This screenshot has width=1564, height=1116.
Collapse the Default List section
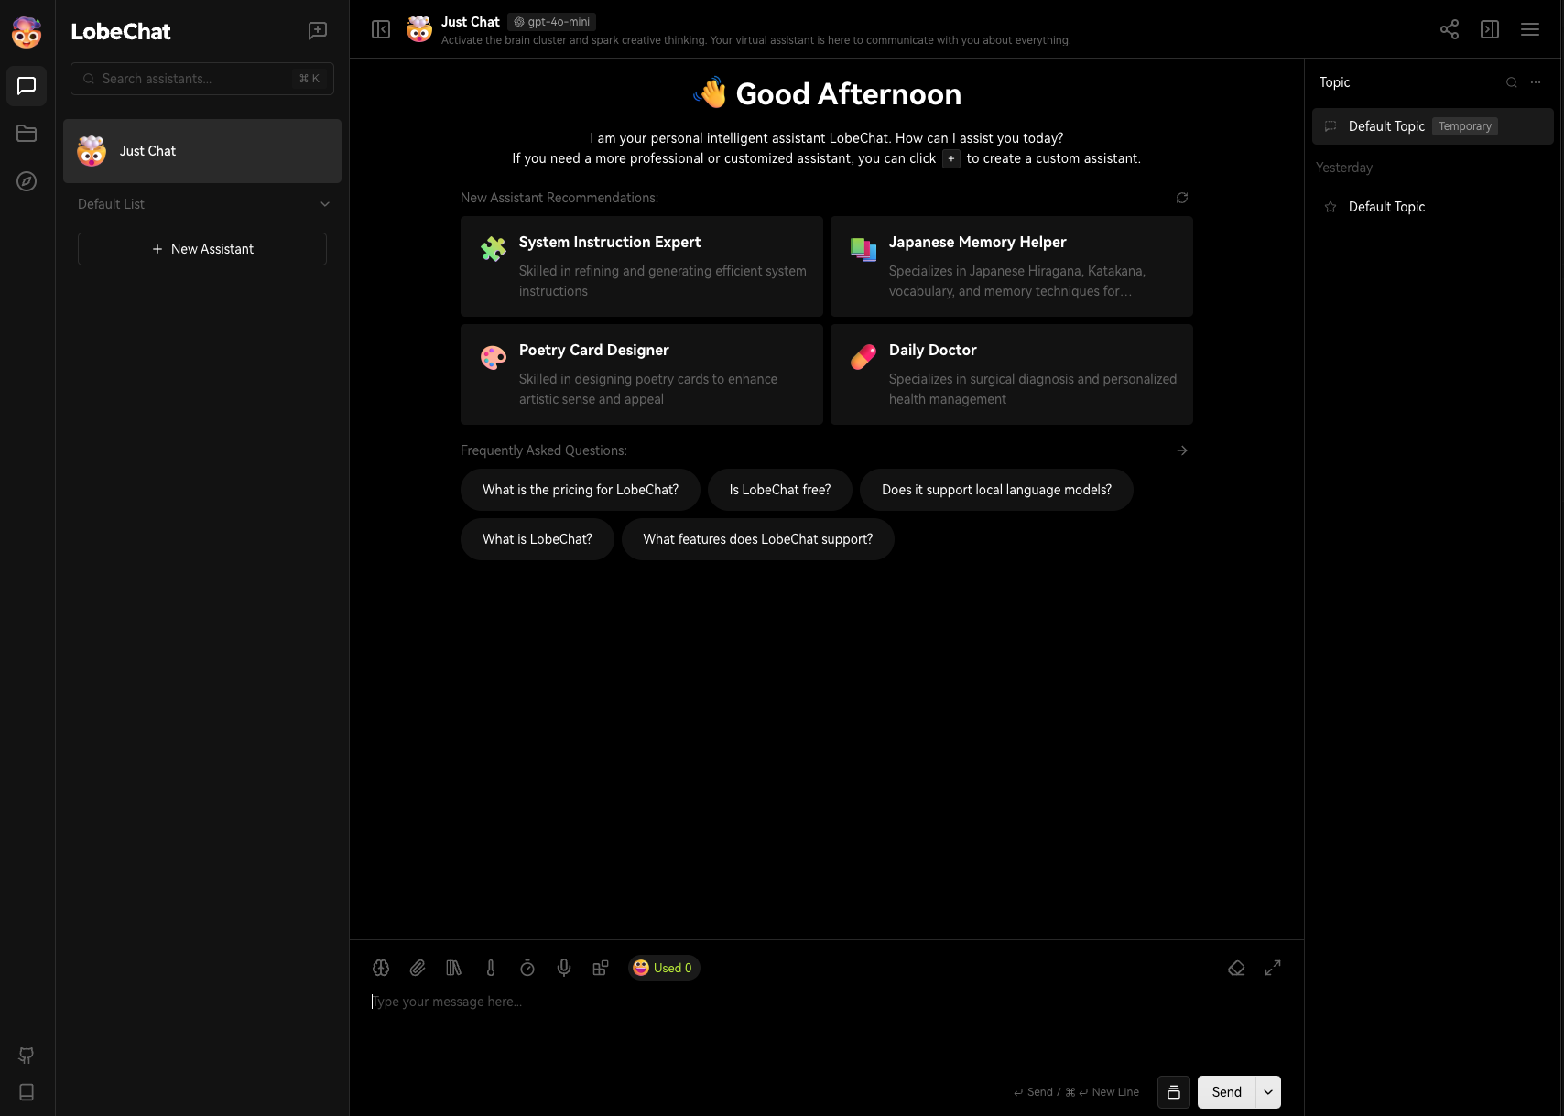pos(324,203)
